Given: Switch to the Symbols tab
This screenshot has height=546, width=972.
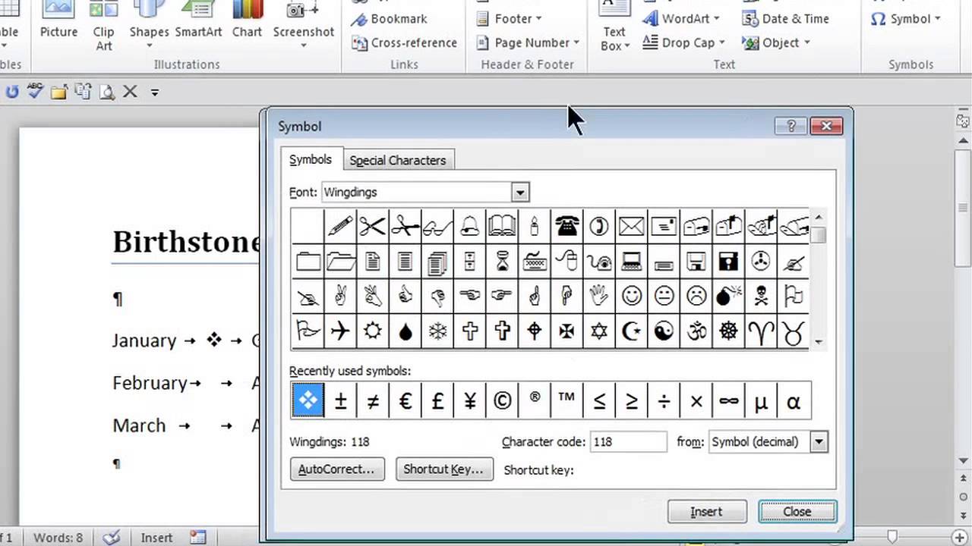Looking at the screenshot, I should 311,160.
